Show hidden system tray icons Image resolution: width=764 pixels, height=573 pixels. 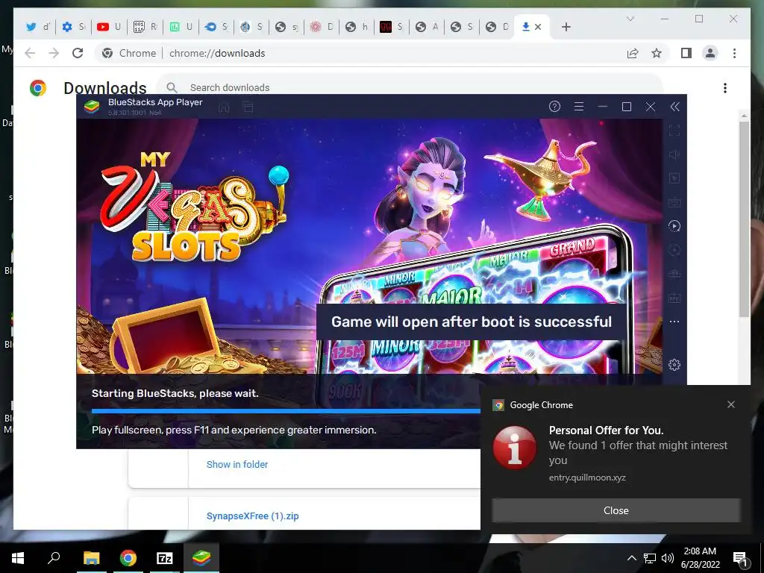[x=631, y=558]
